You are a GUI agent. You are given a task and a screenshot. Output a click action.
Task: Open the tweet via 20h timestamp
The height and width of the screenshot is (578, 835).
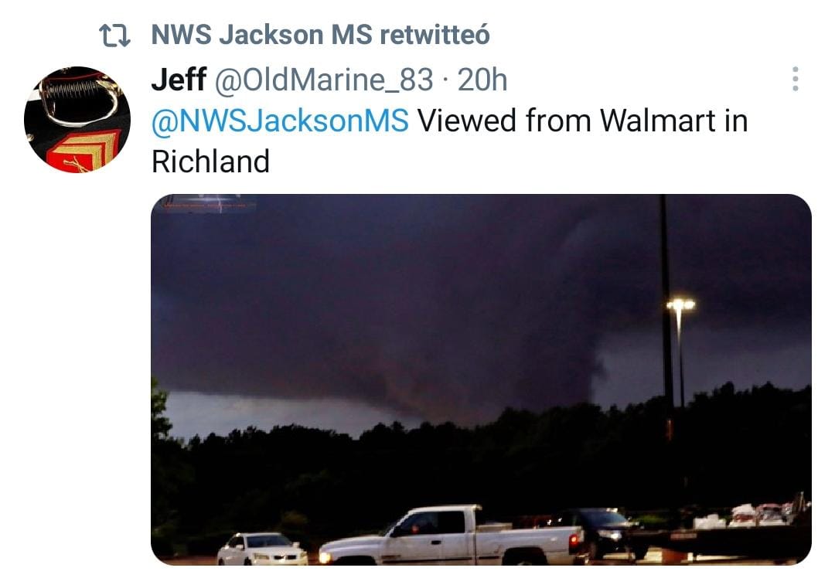pos(482,80)
